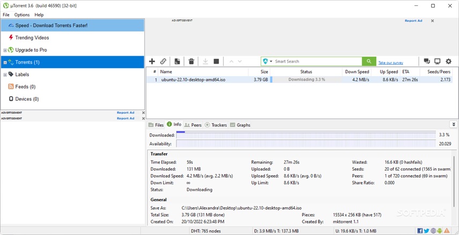Click the purple globe icon in status bar

(x=433, y=231)
